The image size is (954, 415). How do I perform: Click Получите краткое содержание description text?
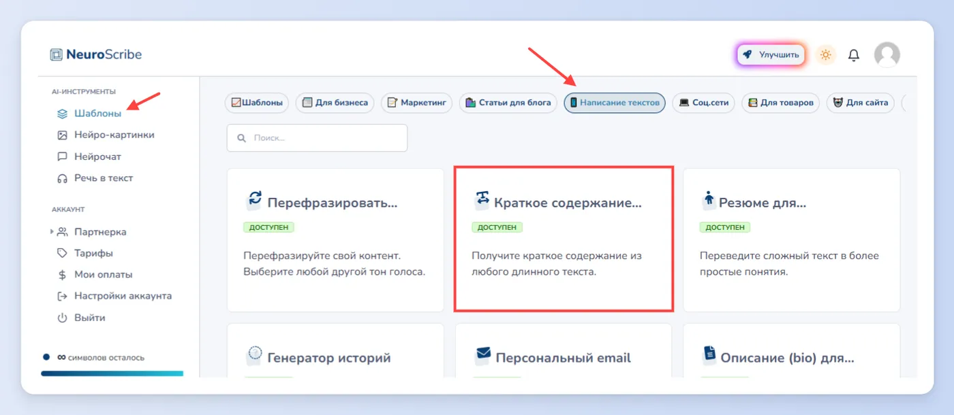coord(557,264)
